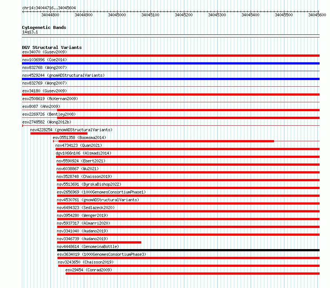
Task: Click ruler position 34044800
Action: [50, 15]
